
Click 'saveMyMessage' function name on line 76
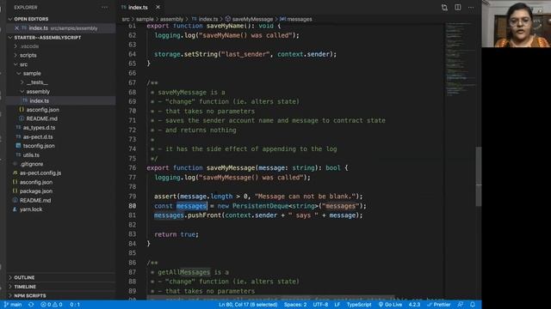click(x=231, y=168)
